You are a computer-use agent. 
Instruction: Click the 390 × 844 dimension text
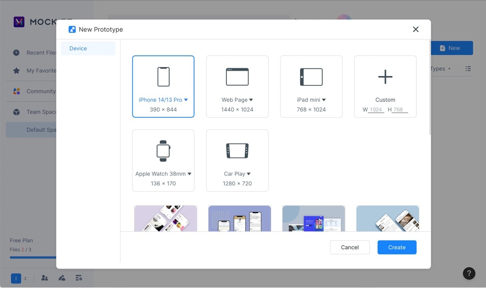point(163,109)
